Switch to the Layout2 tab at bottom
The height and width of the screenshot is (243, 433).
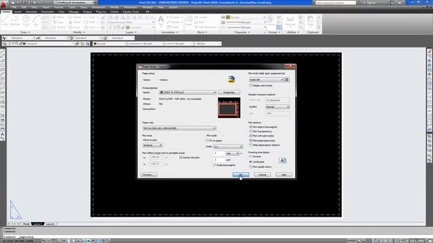(x=50, y=224)
